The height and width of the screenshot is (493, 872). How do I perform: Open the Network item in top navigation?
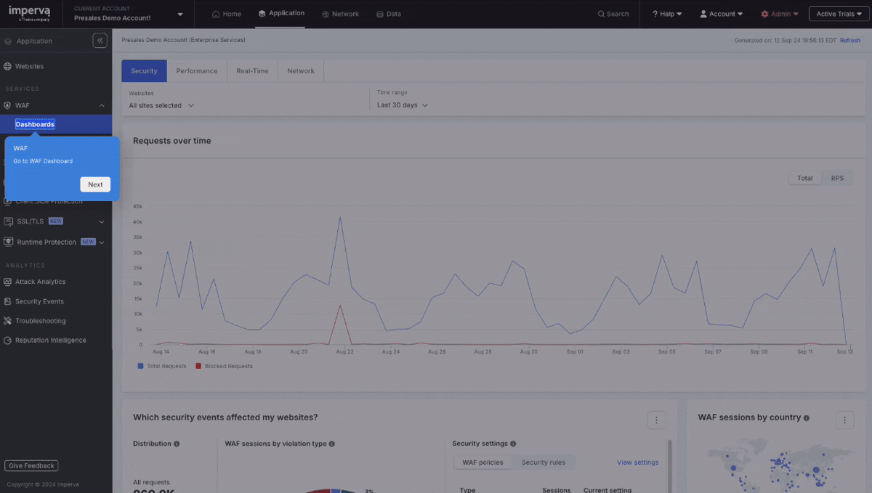pos(340,14)
